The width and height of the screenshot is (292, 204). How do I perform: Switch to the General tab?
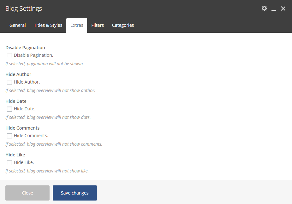pyautogui.click(x=18, y=25)
